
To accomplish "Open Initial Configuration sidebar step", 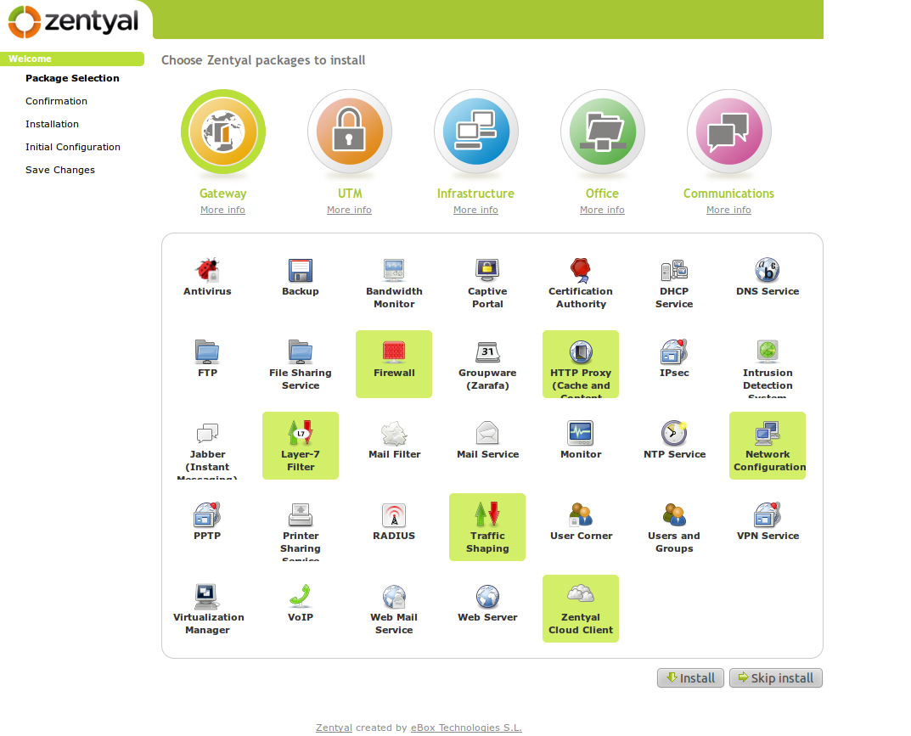I will [x=73, y=147].
